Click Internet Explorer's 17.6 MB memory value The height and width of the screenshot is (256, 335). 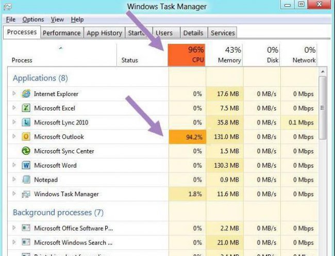click(x=228, y=94)
